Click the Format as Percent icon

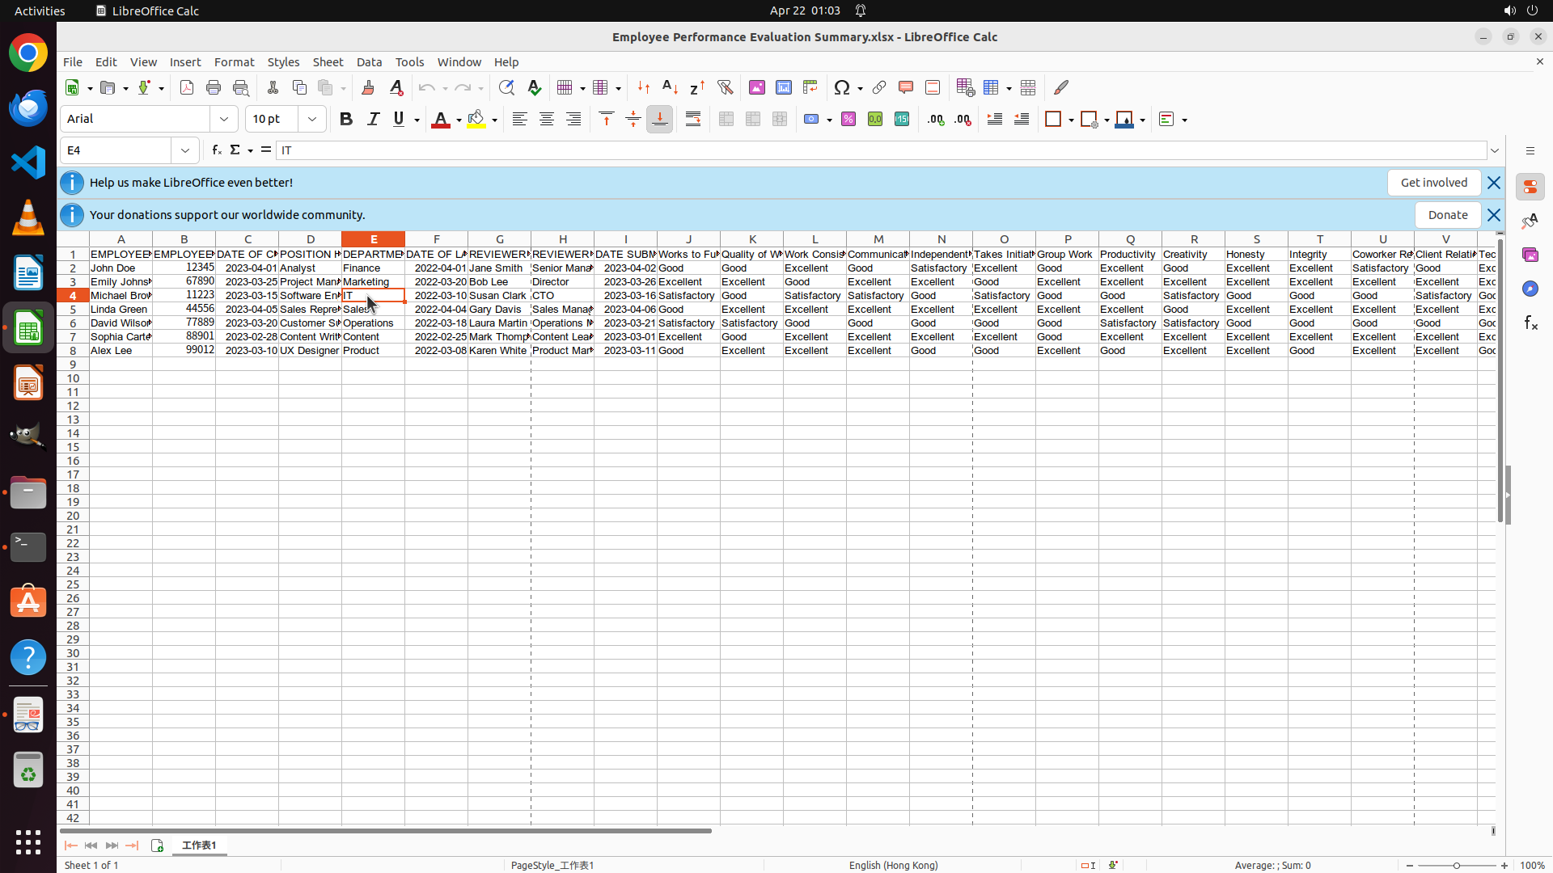pos(848,119)
